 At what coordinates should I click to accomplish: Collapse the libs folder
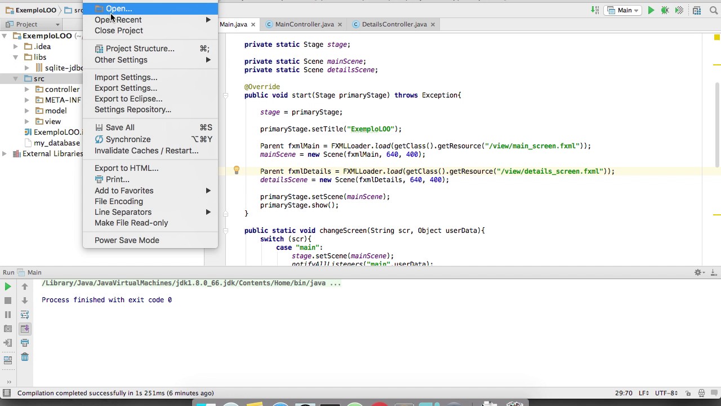tap(16, 57)
